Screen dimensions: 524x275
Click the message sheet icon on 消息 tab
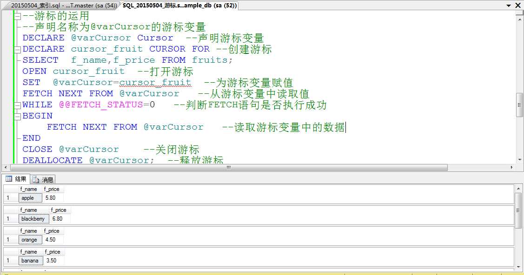(x=36, y=179)
